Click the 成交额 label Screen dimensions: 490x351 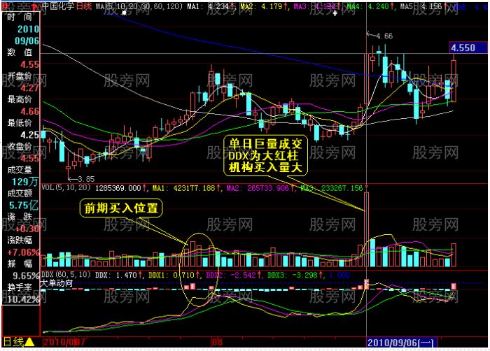tap(20, 193)
